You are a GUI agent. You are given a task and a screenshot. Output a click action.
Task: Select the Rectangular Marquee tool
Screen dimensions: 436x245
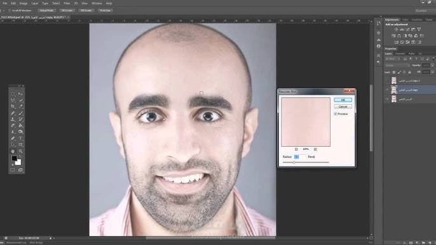(x=13, y=94)
